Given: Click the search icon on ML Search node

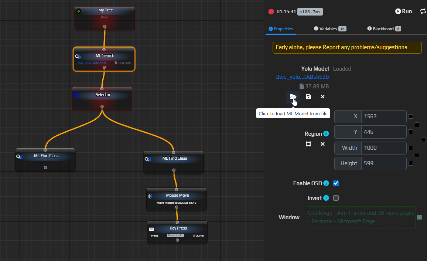Looking at the screenshot, I should [x=78, y=57].
